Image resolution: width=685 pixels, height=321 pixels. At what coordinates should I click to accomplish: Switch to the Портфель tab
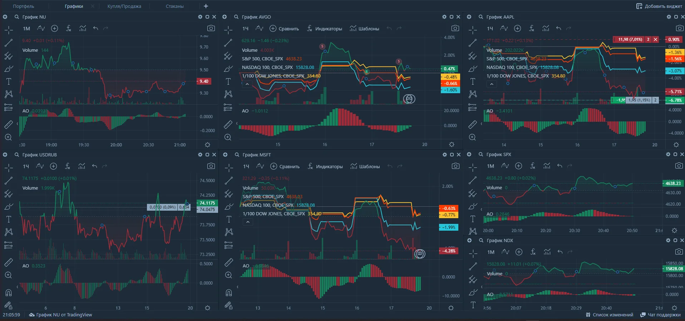coord(24,6)
